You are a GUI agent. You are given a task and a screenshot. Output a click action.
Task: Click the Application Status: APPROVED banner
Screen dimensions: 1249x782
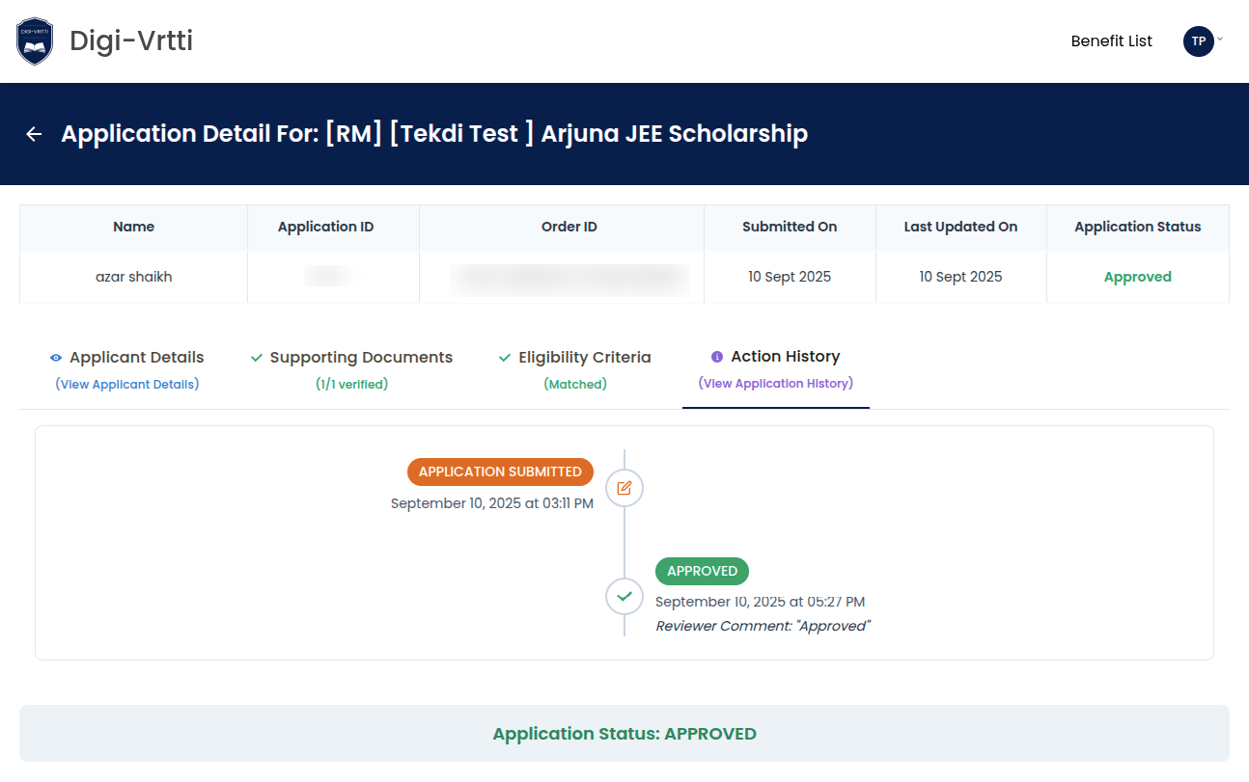click(624, 734)
